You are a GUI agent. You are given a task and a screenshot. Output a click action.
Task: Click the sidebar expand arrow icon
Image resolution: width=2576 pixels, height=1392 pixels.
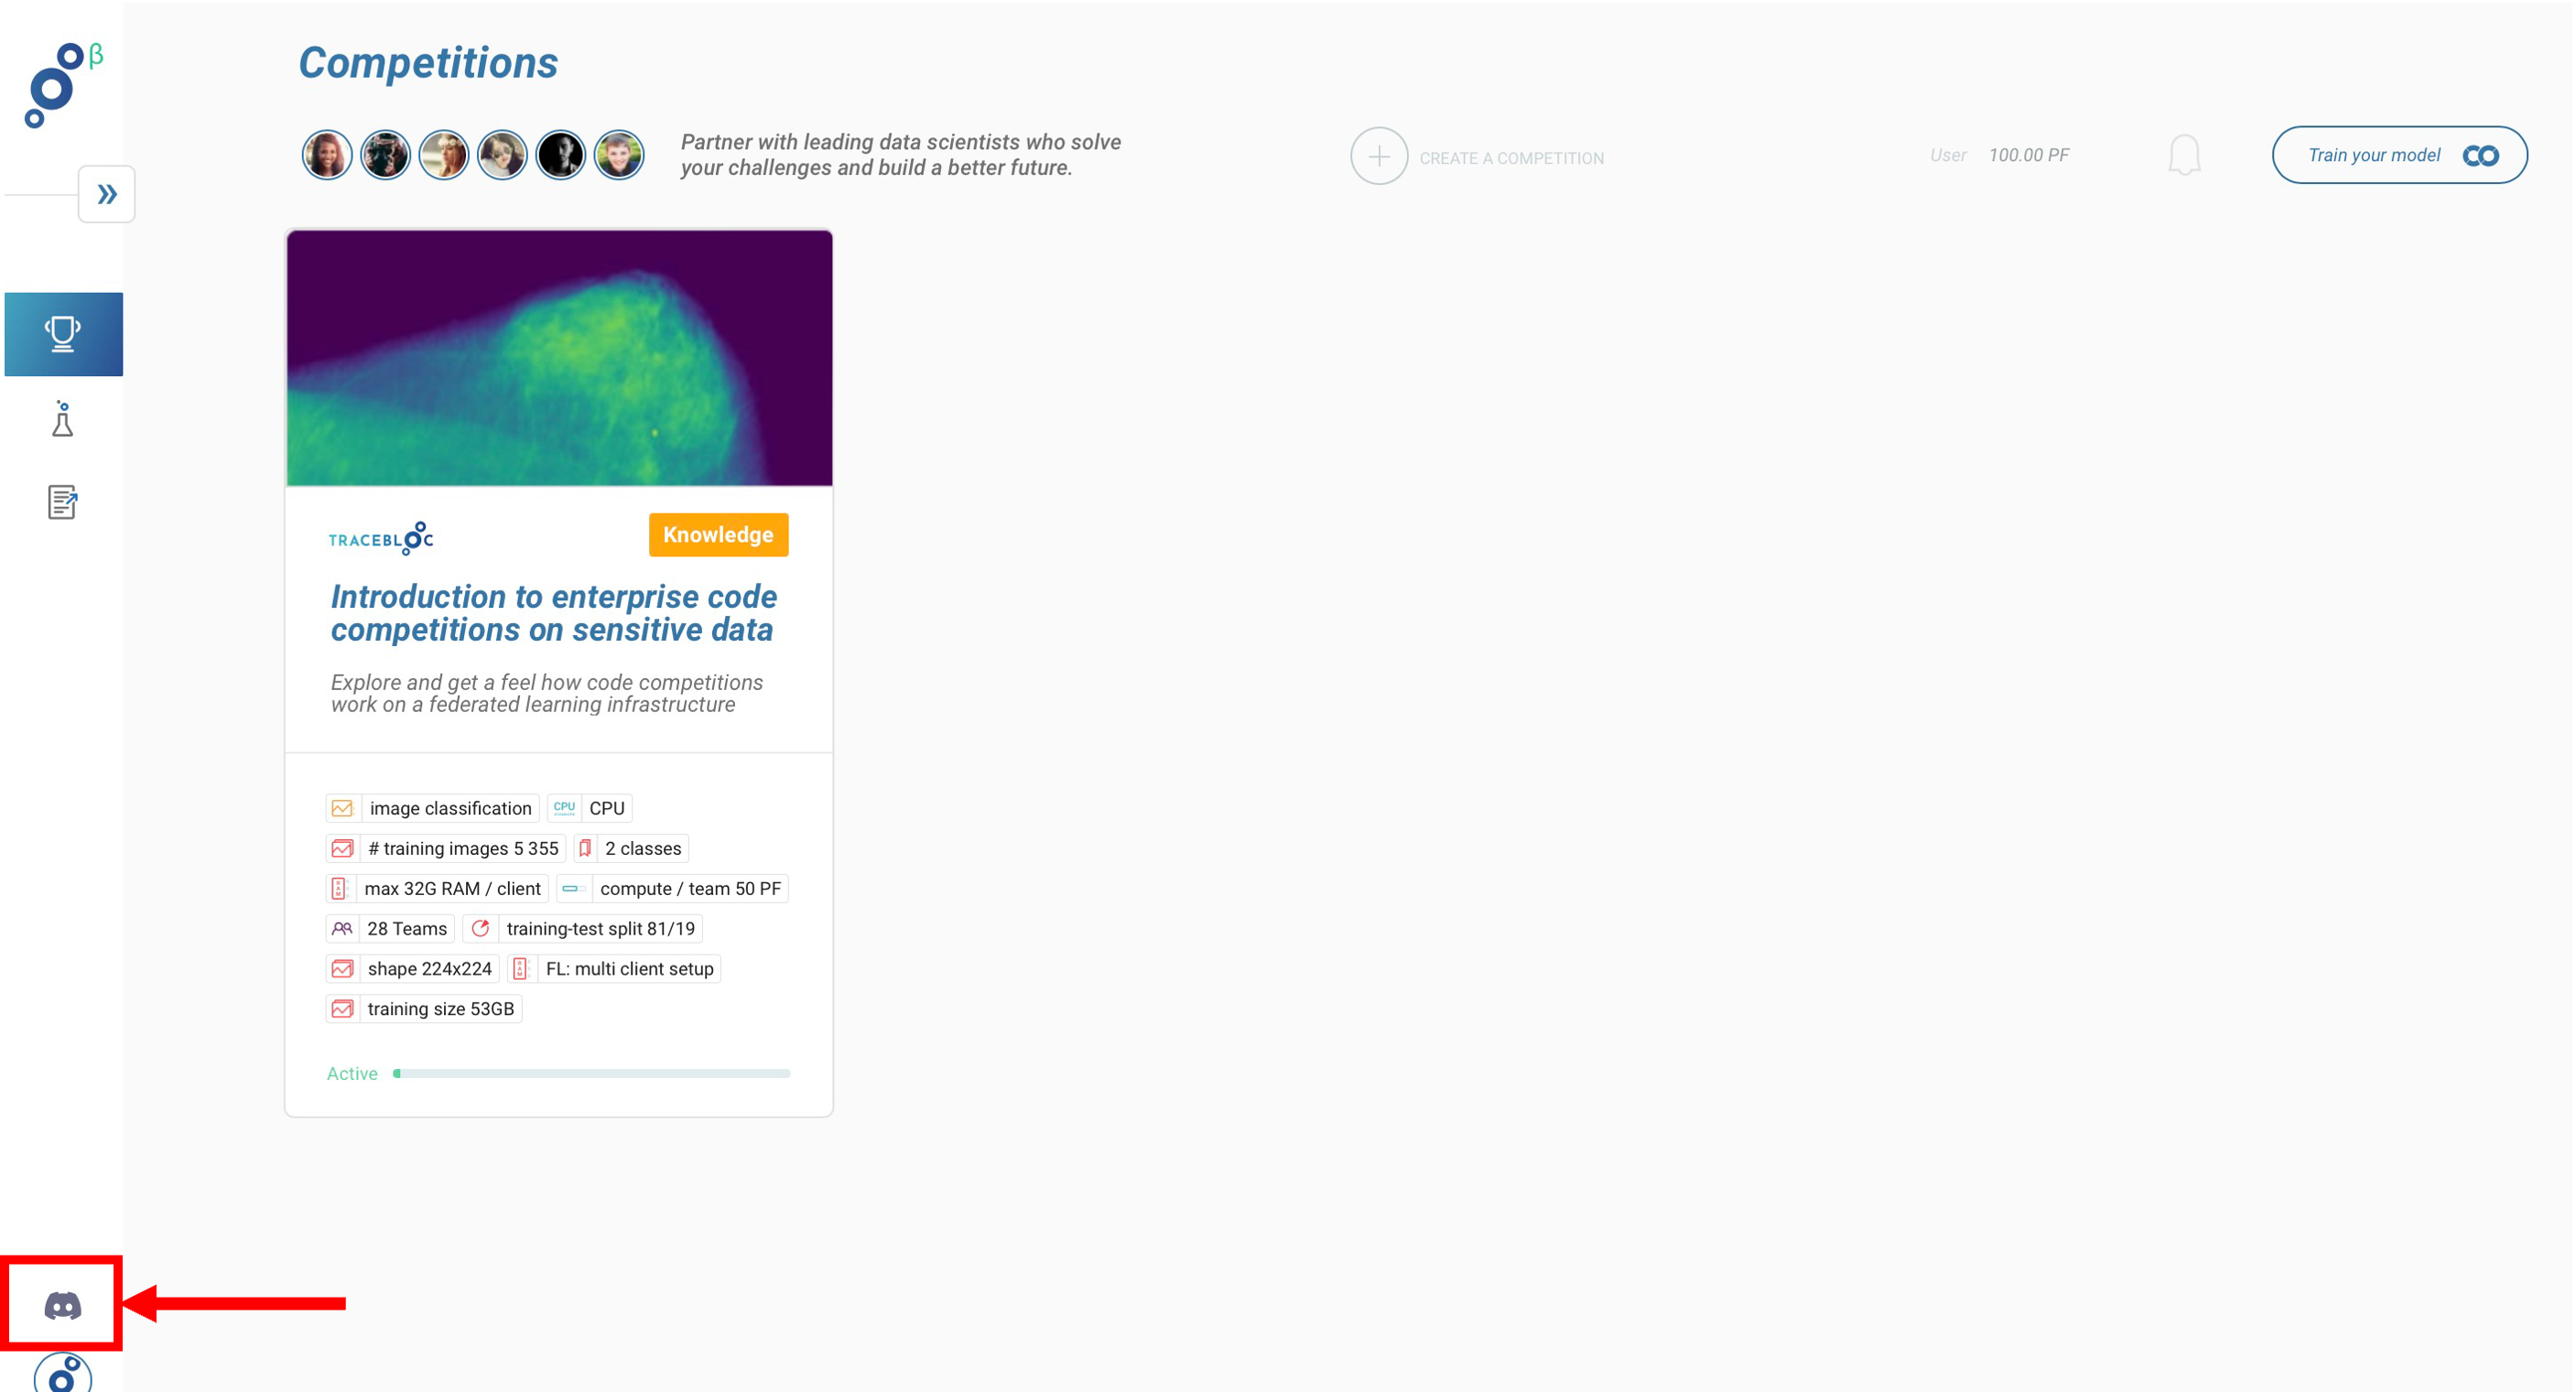coord(106,192)
